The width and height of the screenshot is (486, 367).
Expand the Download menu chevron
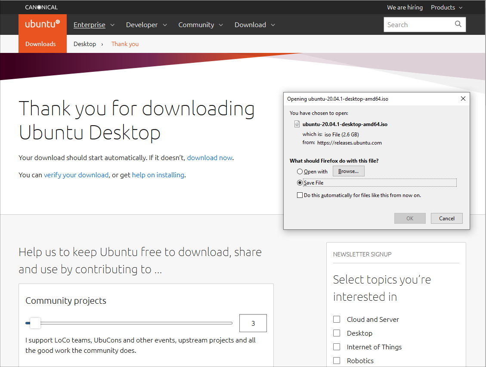click(x=273, y=25)
